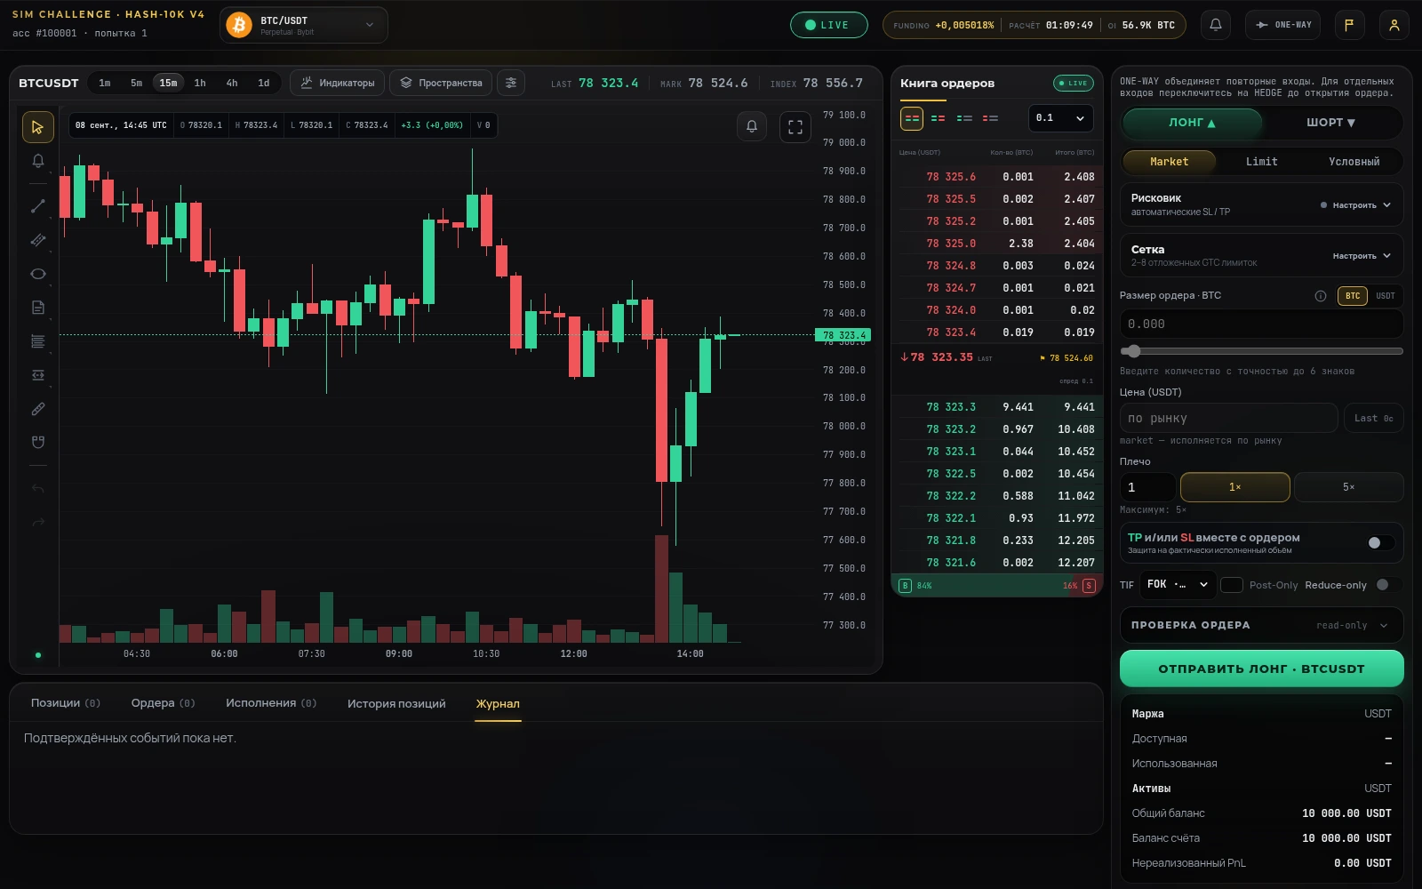Click the bell icon on the chart header
Image resolution: width=1422 pixels, height=889 pixels.
[x=752, y=127]
